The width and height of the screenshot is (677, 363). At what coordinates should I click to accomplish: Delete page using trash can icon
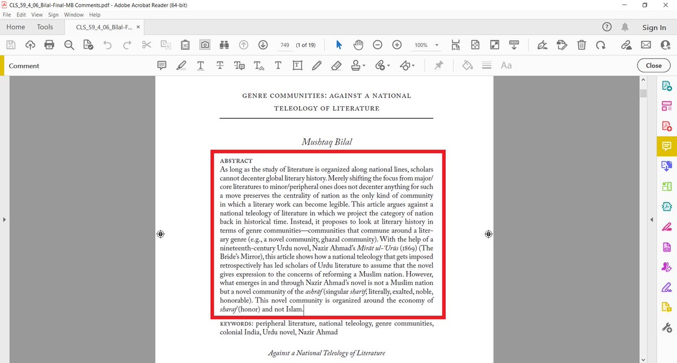tap(582, 45)
